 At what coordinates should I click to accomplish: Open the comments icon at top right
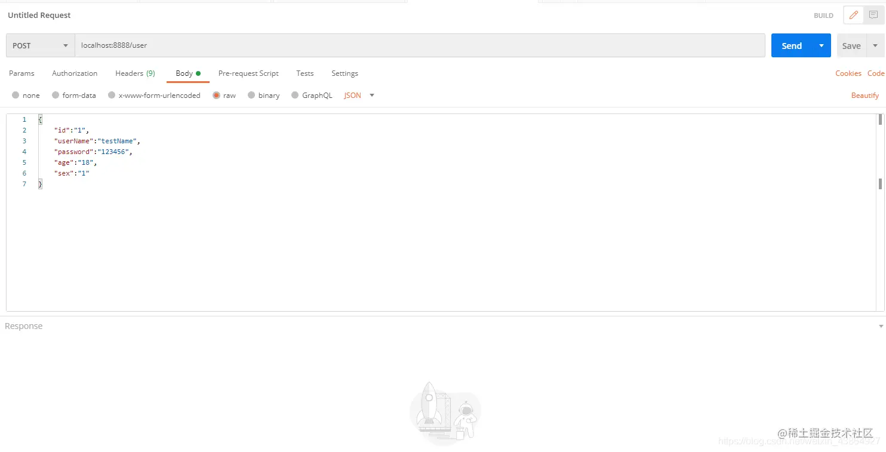tap(873, 16)
